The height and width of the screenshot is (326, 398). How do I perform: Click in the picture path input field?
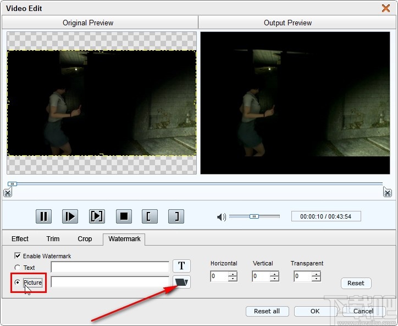110,282
